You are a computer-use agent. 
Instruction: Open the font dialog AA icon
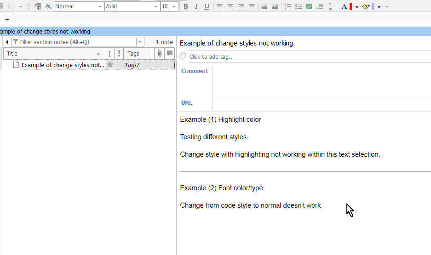coord(48,6)
